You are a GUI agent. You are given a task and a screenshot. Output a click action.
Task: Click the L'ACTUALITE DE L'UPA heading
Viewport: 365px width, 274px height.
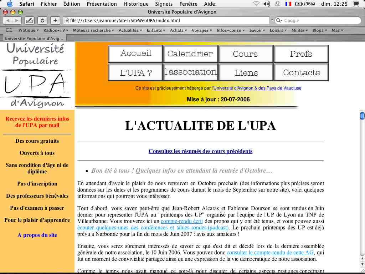[200, 126]
